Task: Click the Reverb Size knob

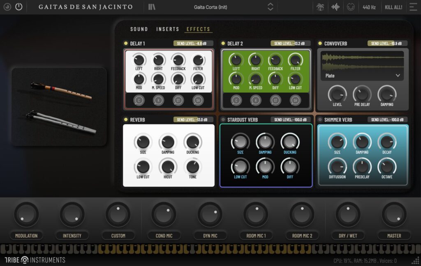Action: coord(143,142)
